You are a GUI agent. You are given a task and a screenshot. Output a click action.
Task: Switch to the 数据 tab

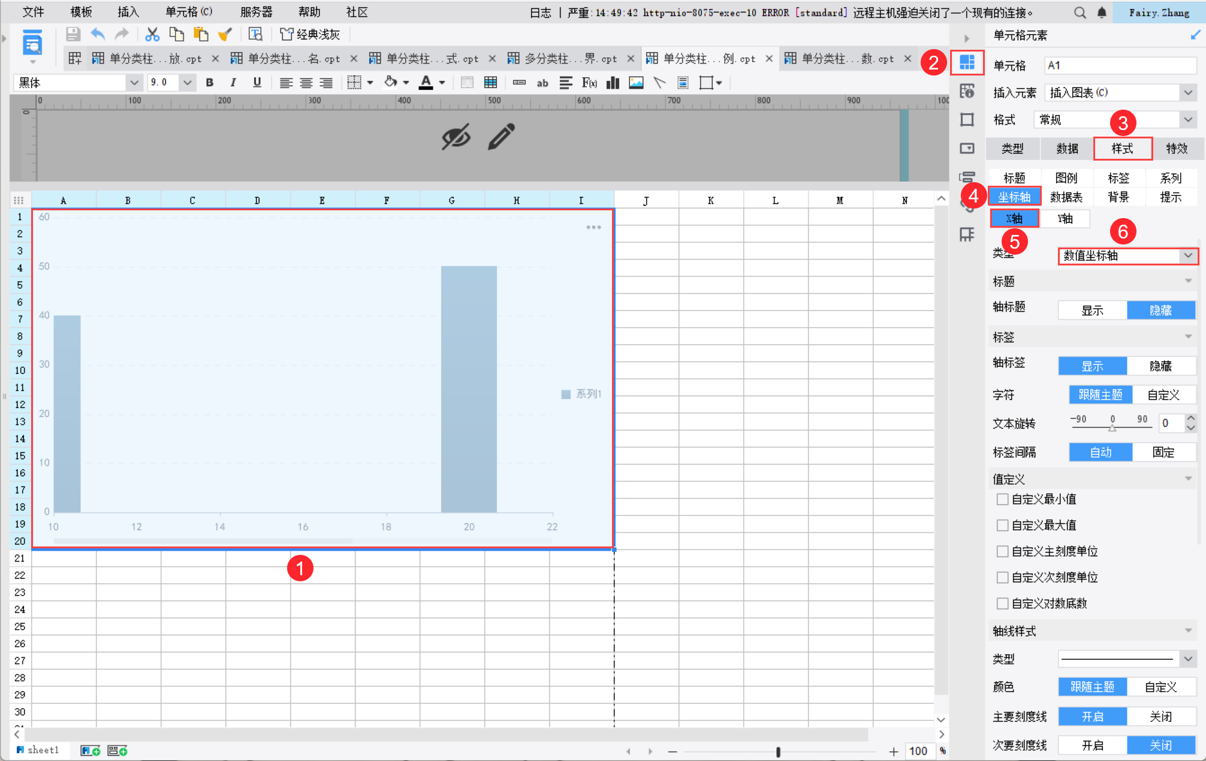pos(1067,149)
